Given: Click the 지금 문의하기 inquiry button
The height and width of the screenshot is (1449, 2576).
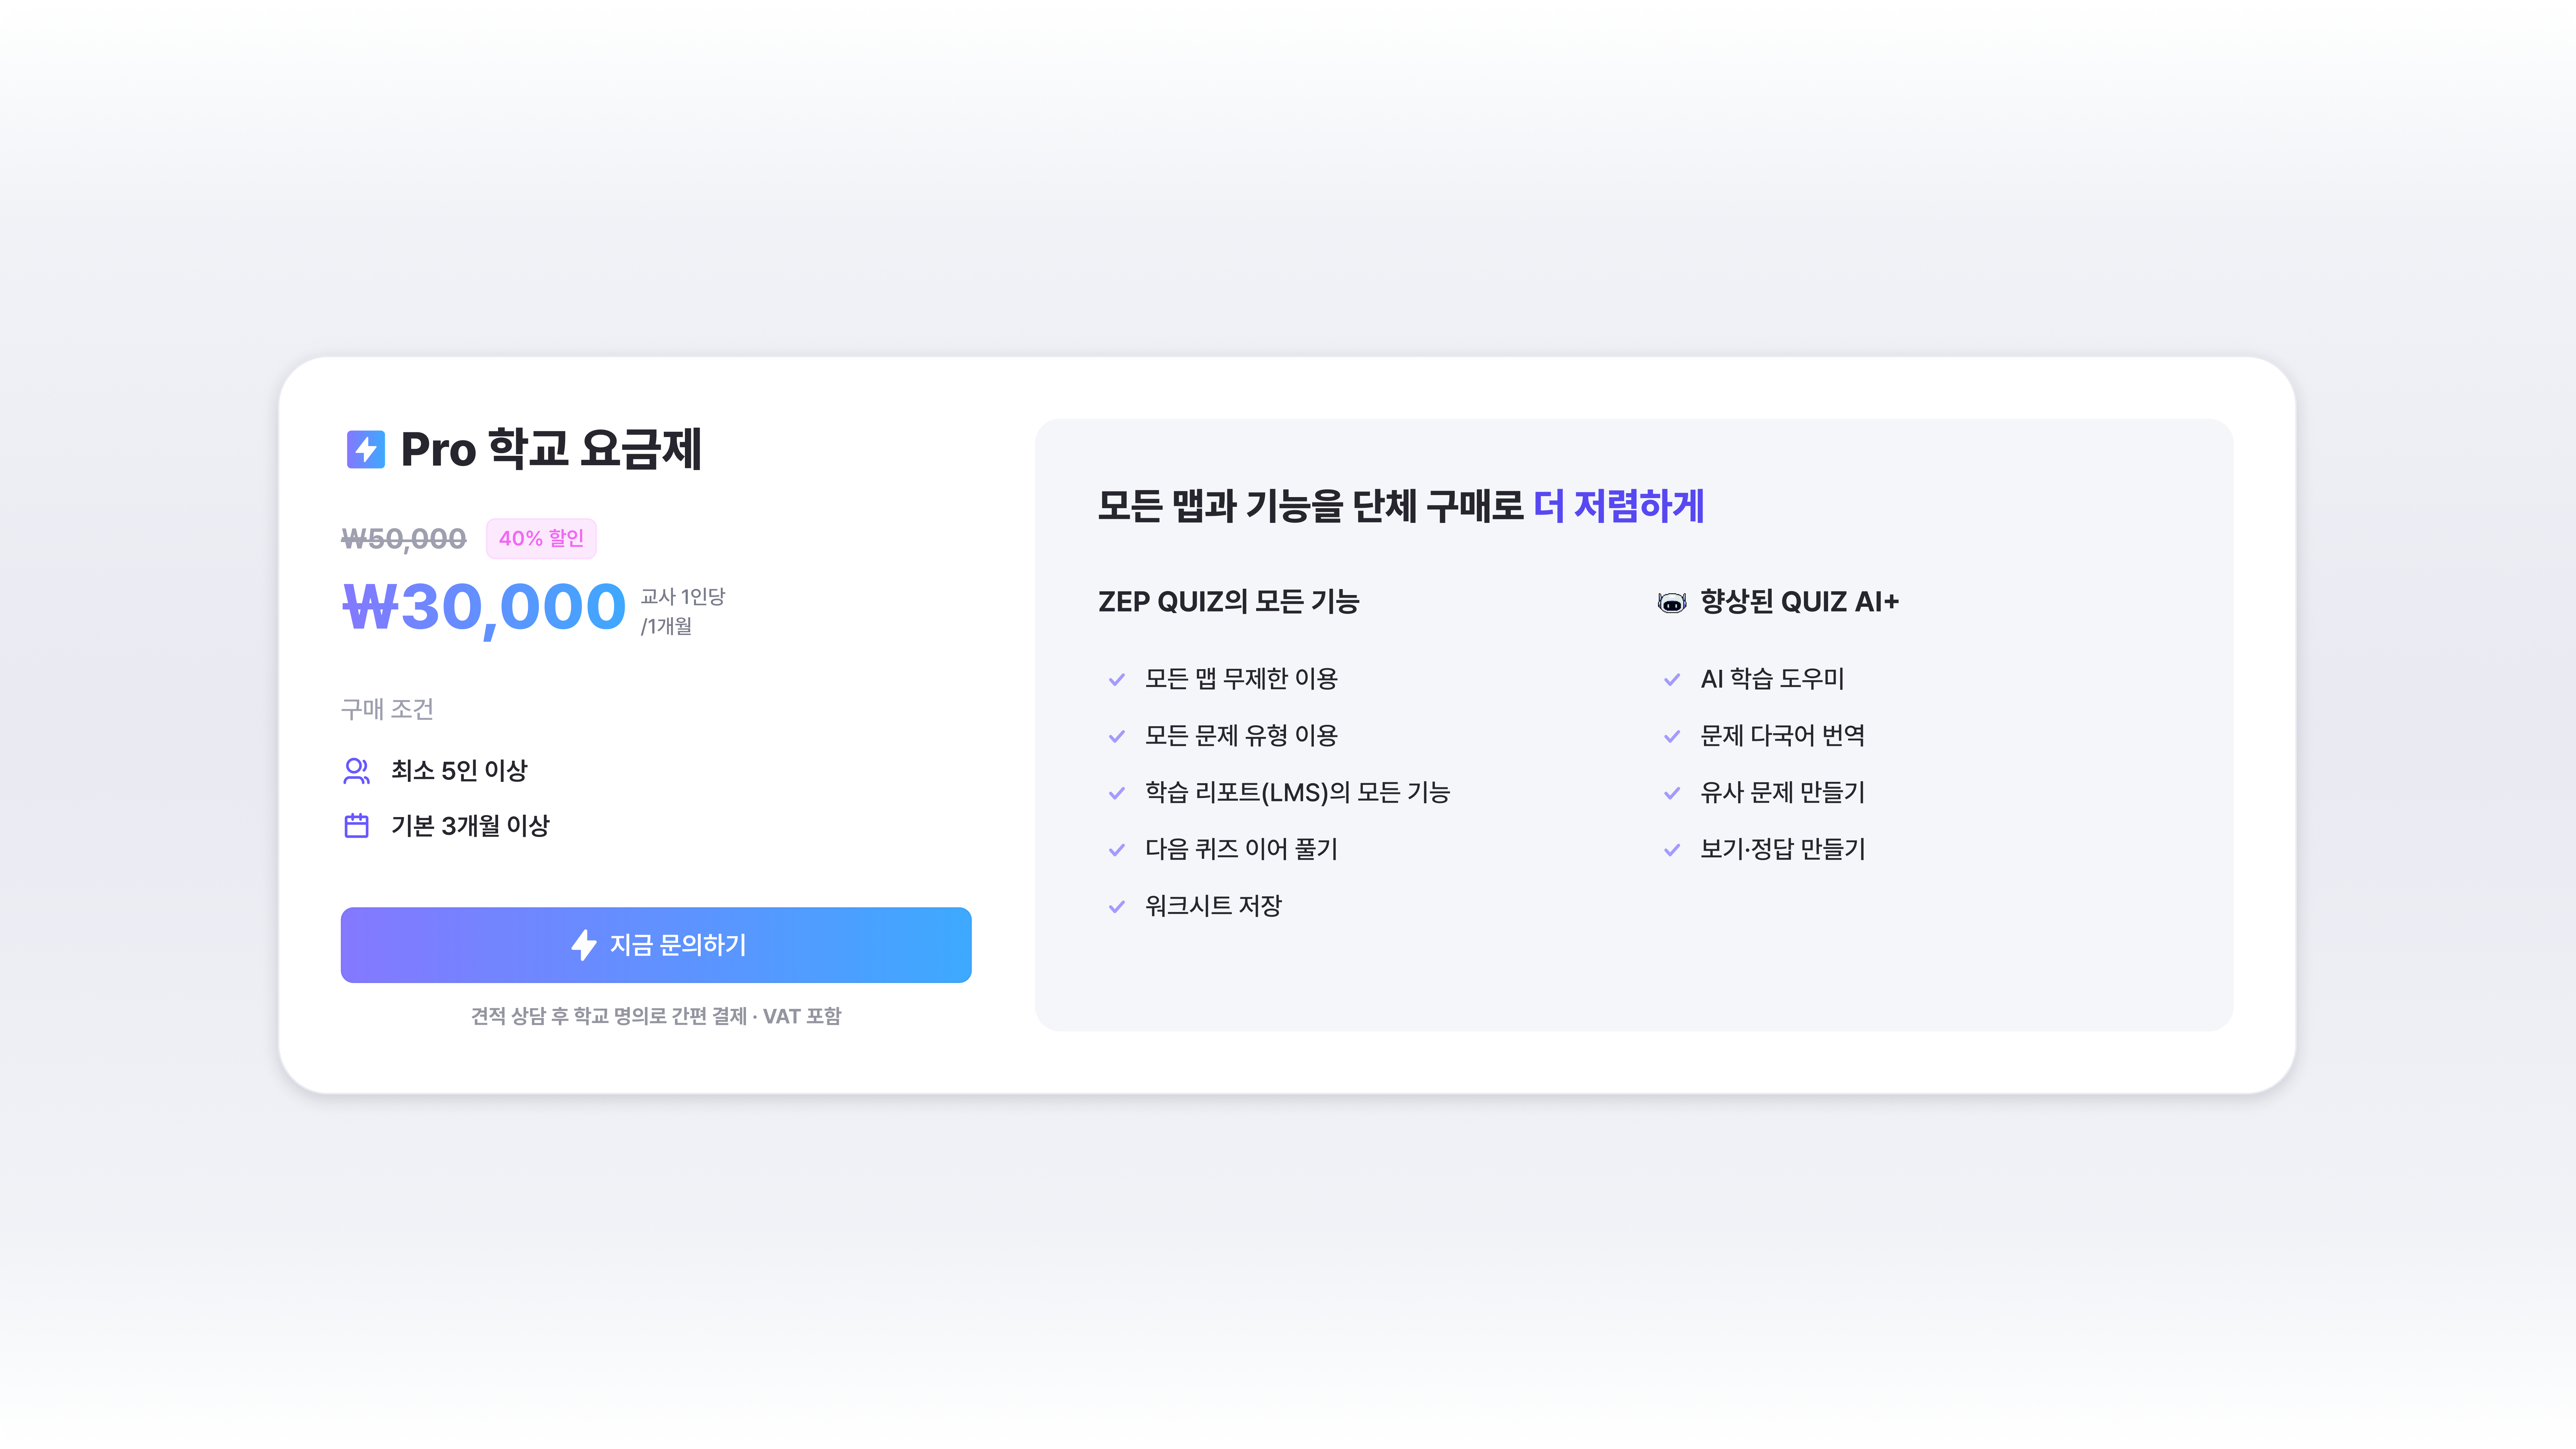Looking at the screenshot, I should 656,945.
